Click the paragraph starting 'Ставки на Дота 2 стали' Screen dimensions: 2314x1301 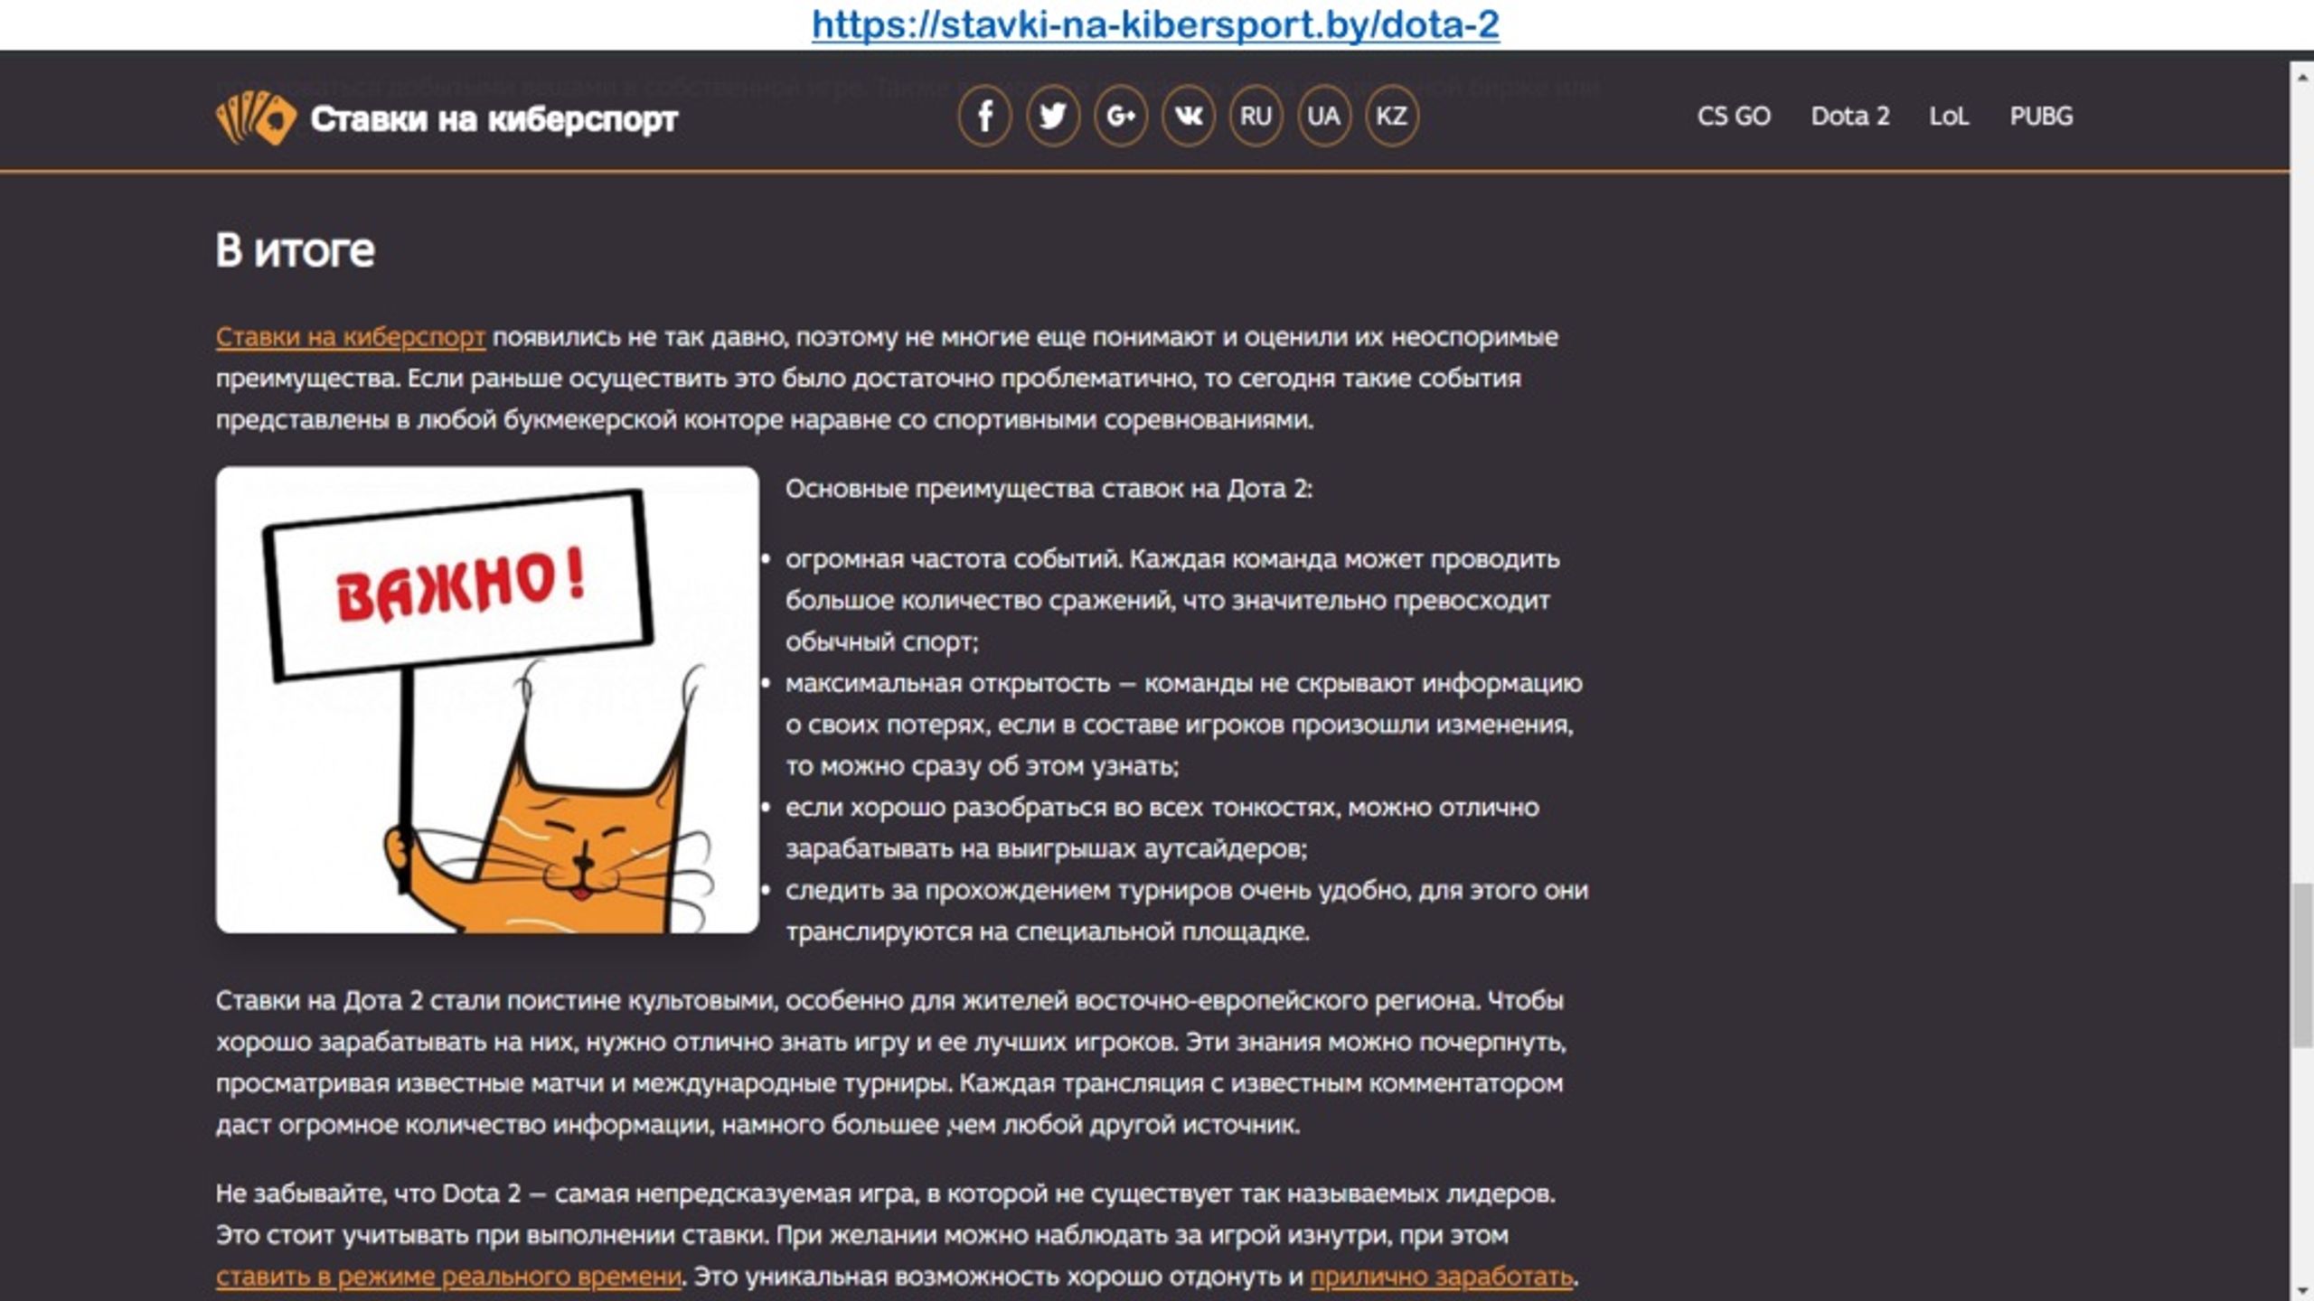pos(891,1062)
